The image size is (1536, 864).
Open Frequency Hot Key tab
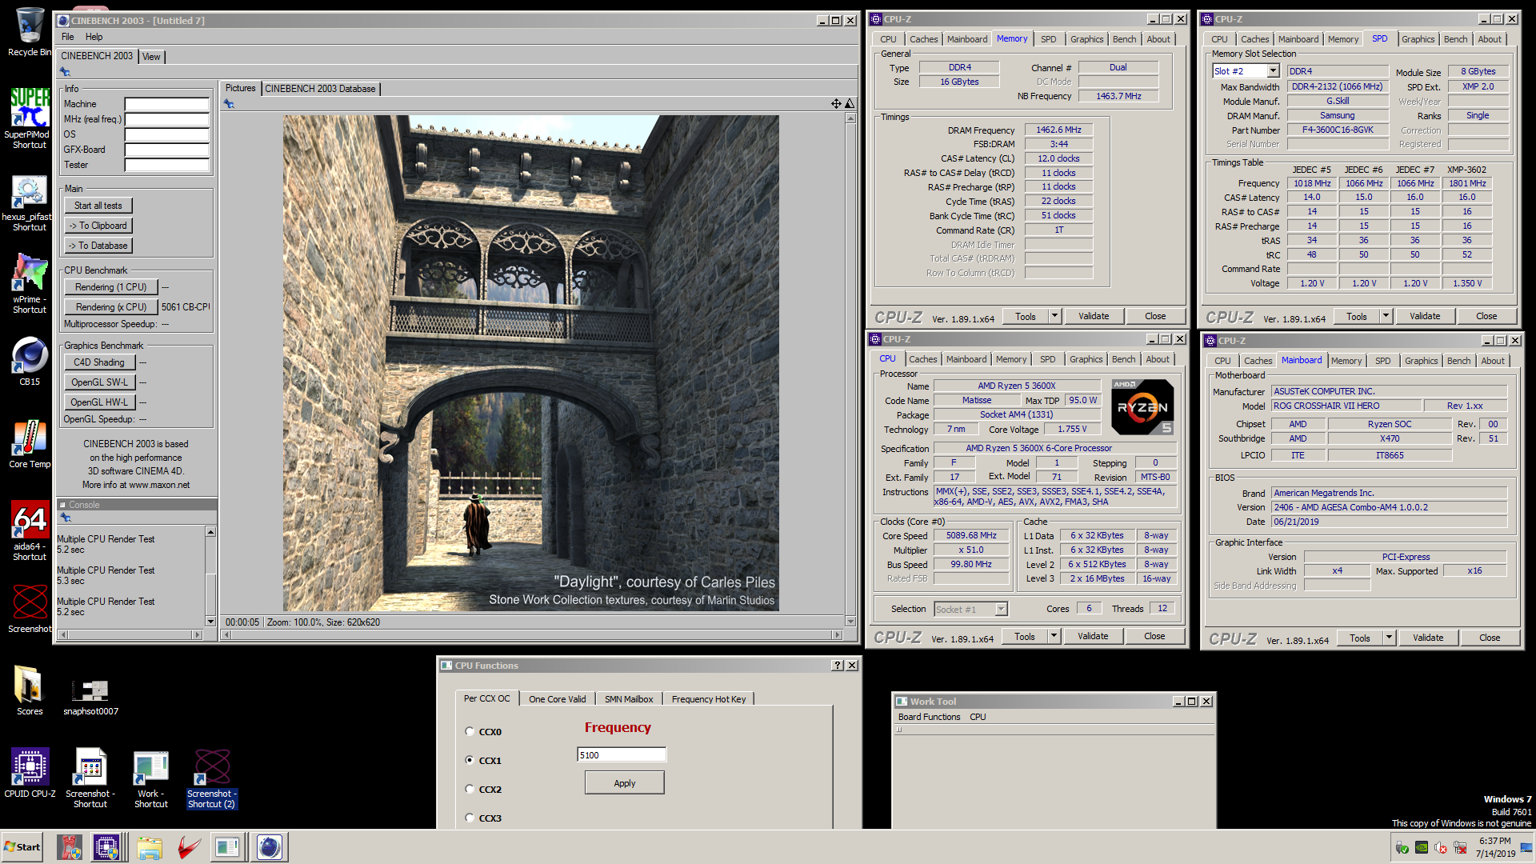coord(709,699)
